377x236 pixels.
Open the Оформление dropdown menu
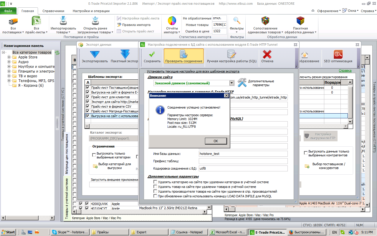tap(329, 11)
